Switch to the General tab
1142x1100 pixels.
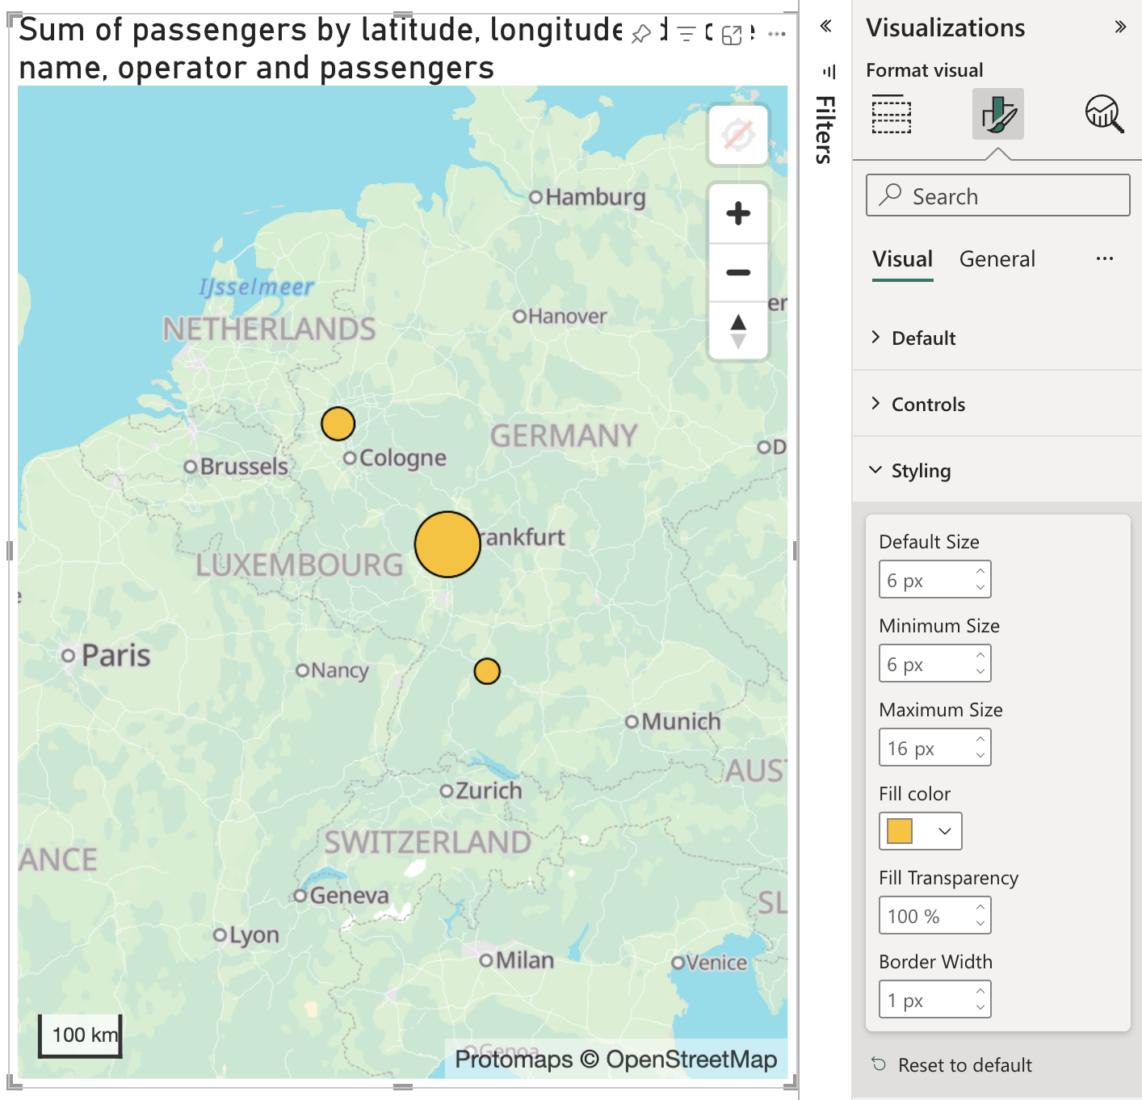click(997, 259)
